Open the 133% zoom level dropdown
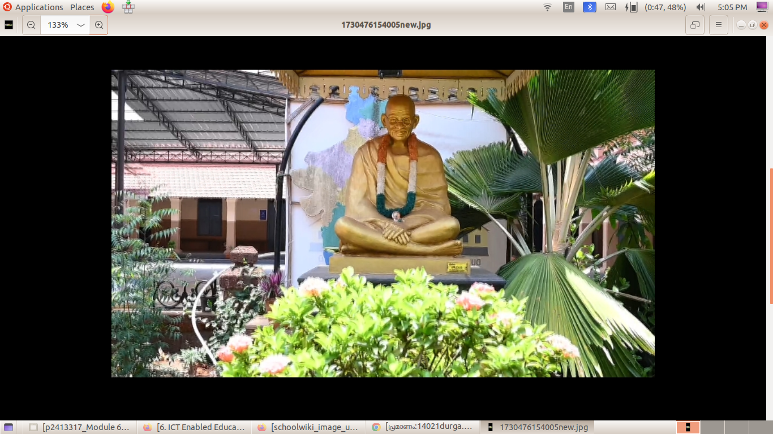 81,25
